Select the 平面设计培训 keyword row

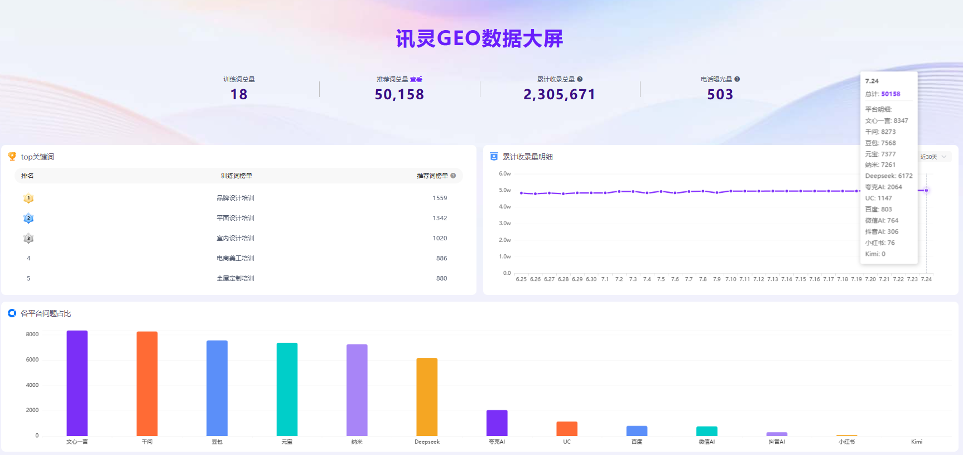point(239,218)
